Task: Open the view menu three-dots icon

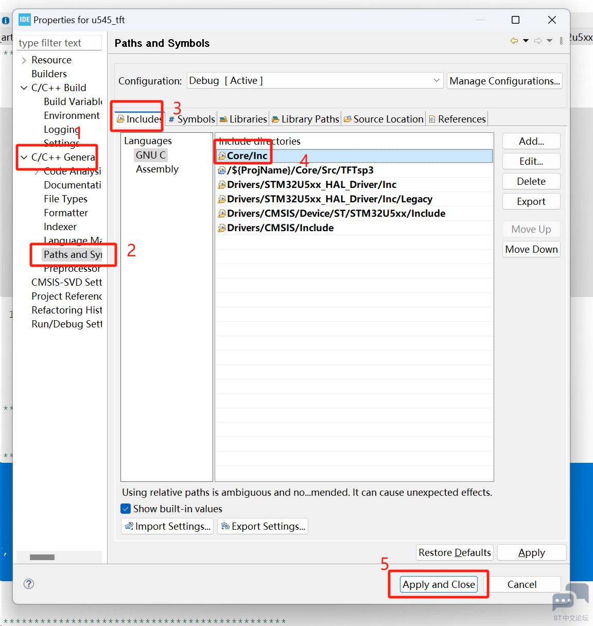Action: tap(561, 41)
